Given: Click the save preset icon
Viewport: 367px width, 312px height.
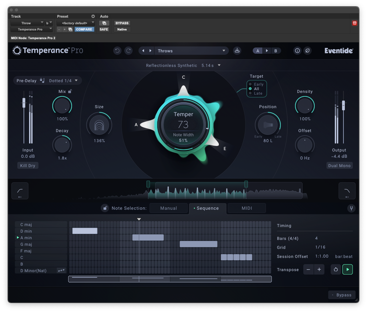Looking at the screenshot, I should (237, 51).
